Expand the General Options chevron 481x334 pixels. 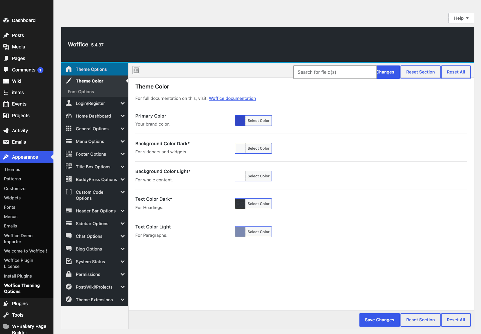(123, 129)
